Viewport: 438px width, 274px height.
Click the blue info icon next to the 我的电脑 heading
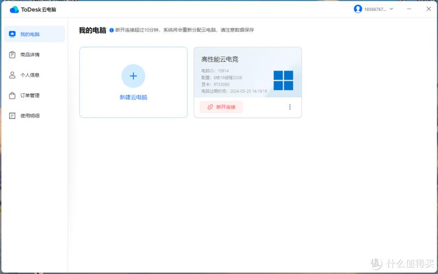[x=111, y=30]
